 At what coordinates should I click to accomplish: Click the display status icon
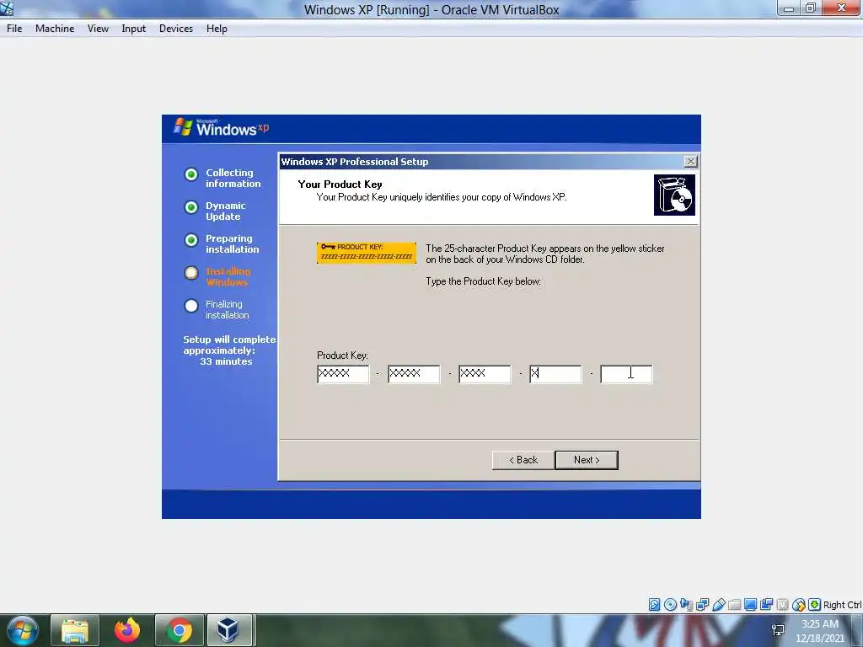point(750,605)
